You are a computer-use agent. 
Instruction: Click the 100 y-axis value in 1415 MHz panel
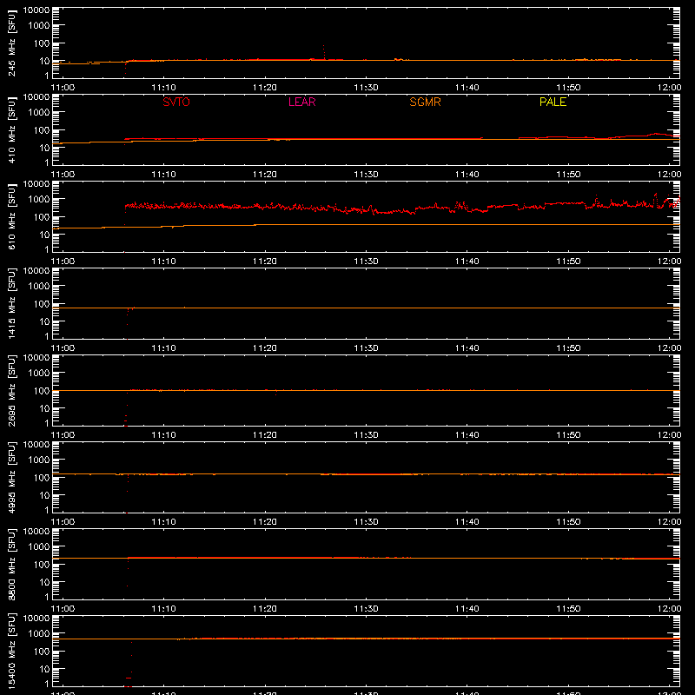pos(42,304)
